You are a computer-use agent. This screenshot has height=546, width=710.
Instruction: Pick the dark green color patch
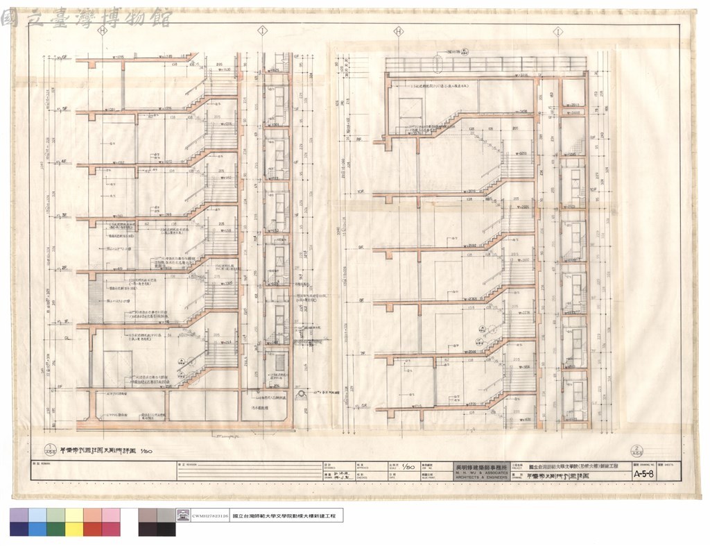click(55, 529)
